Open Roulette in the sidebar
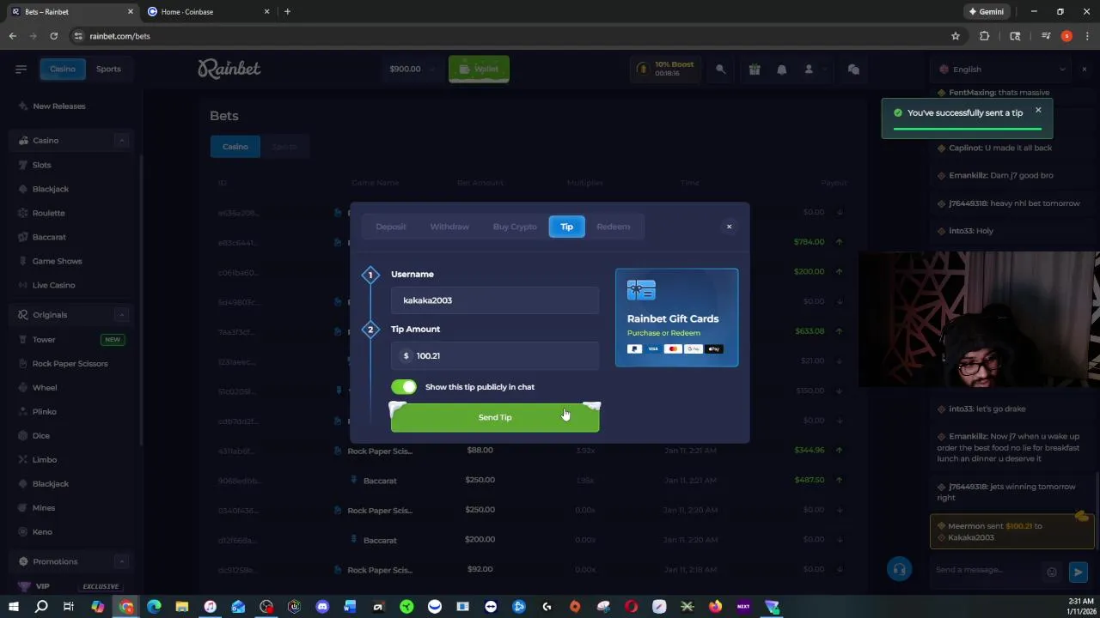 tap(48, 213)
